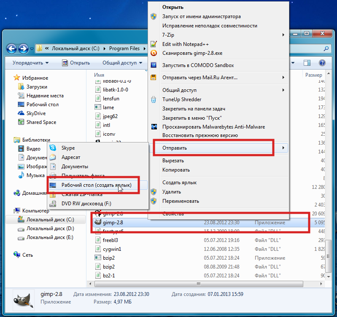Choose Открыть in the context menu
The width and height of the screenshot is (337, 317).
[219, 7]
